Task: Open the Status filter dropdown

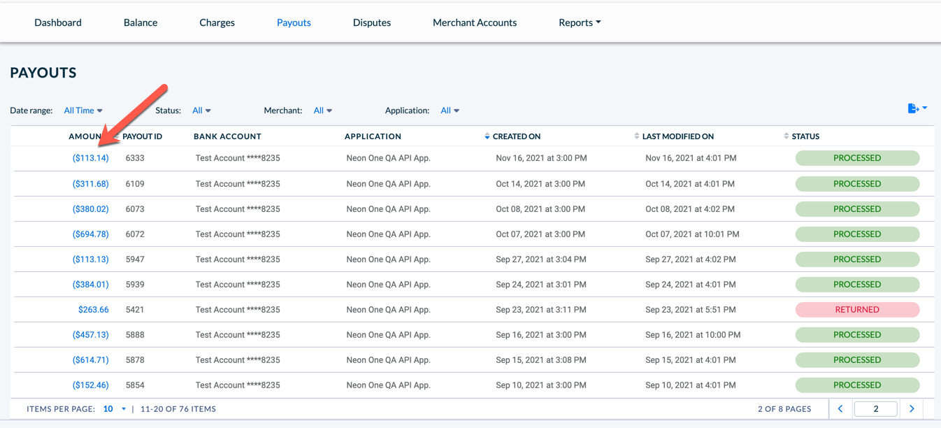Action: click(201, 110)
